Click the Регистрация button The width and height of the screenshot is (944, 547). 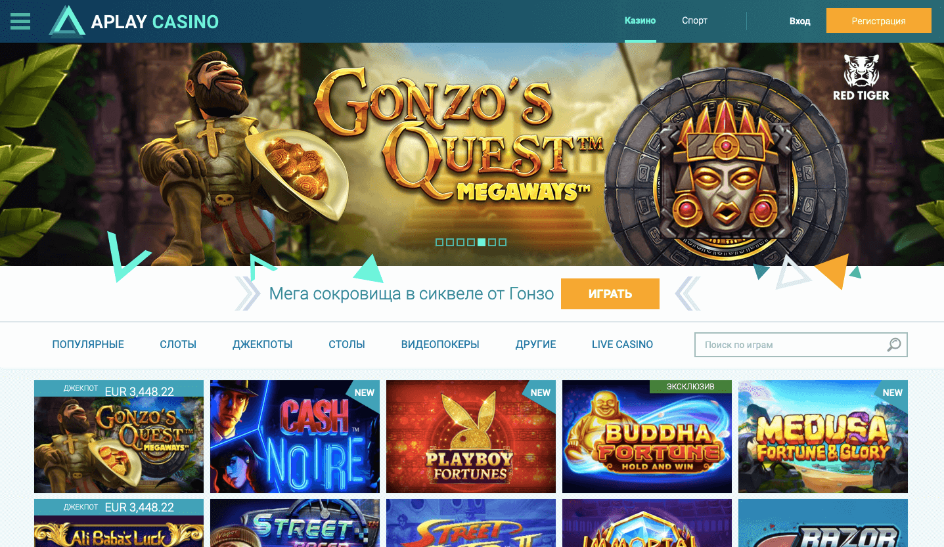(878, 20)
